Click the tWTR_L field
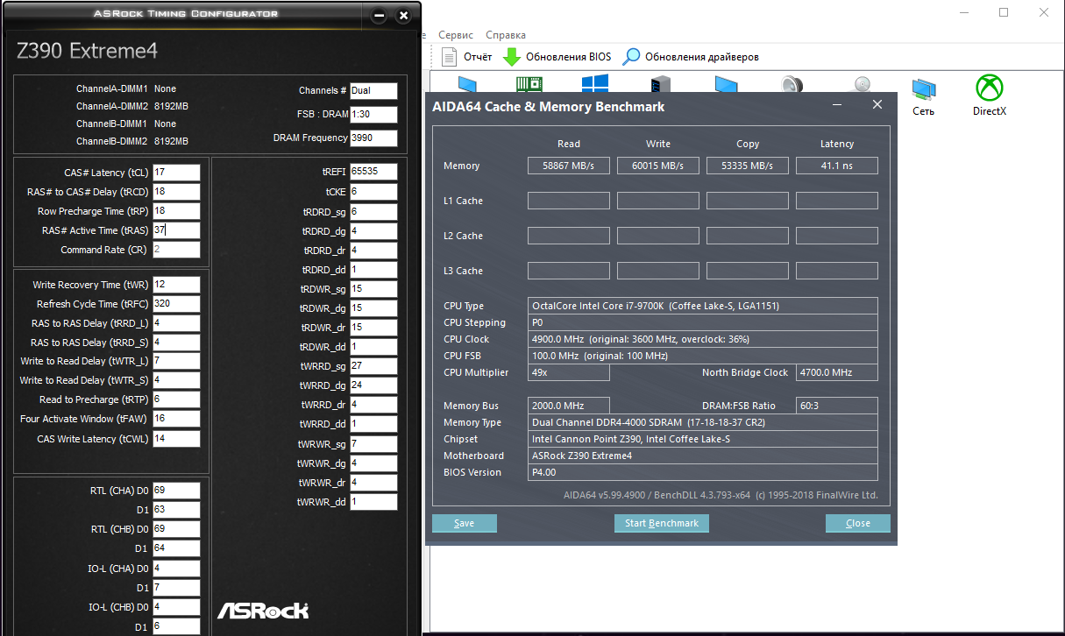This screenshot has height=636, width=1065. [176, 361]
